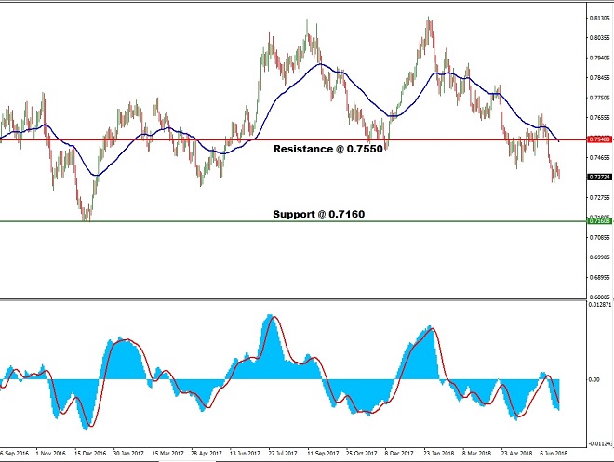Screen dimensions: 614x462
Task: Click the 0.70855 price axis label
Action: click(599, 237)
